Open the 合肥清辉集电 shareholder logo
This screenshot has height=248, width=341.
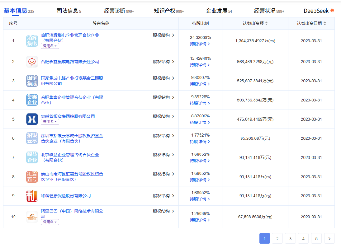32,41
